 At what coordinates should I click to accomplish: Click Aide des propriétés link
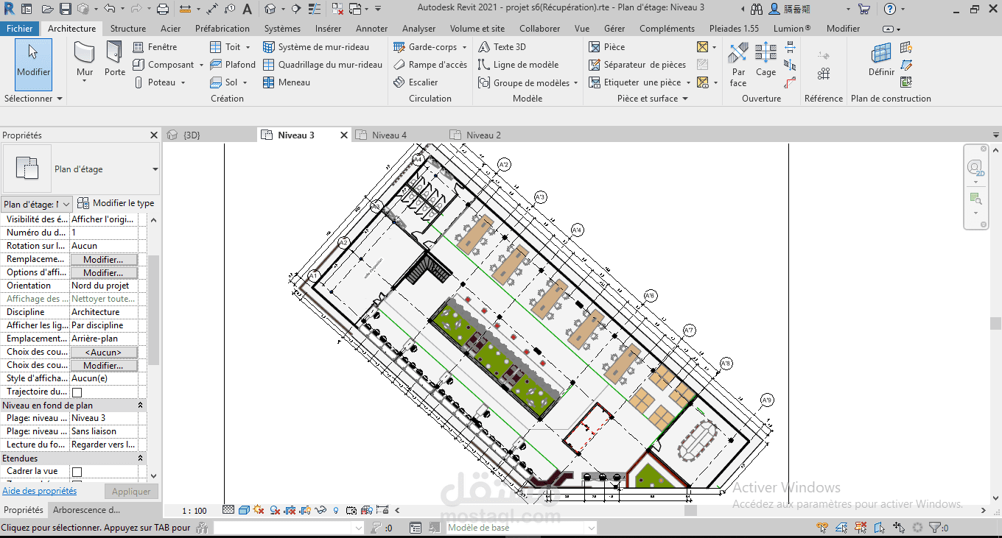(39, 491)
